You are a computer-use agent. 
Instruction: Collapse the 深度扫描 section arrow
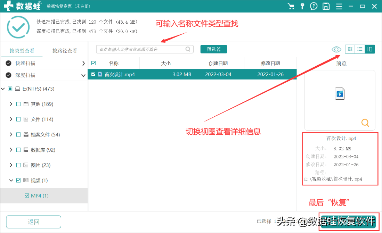coord(83,75)
